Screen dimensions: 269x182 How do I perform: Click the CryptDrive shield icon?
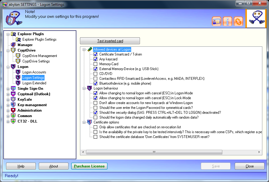tap(13, 50)
